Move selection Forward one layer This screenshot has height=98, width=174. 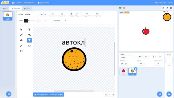point(72,14)
